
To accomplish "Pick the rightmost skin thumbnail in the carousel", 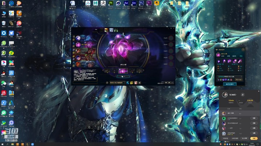I will pyautogui.click(x=140, y=71).
